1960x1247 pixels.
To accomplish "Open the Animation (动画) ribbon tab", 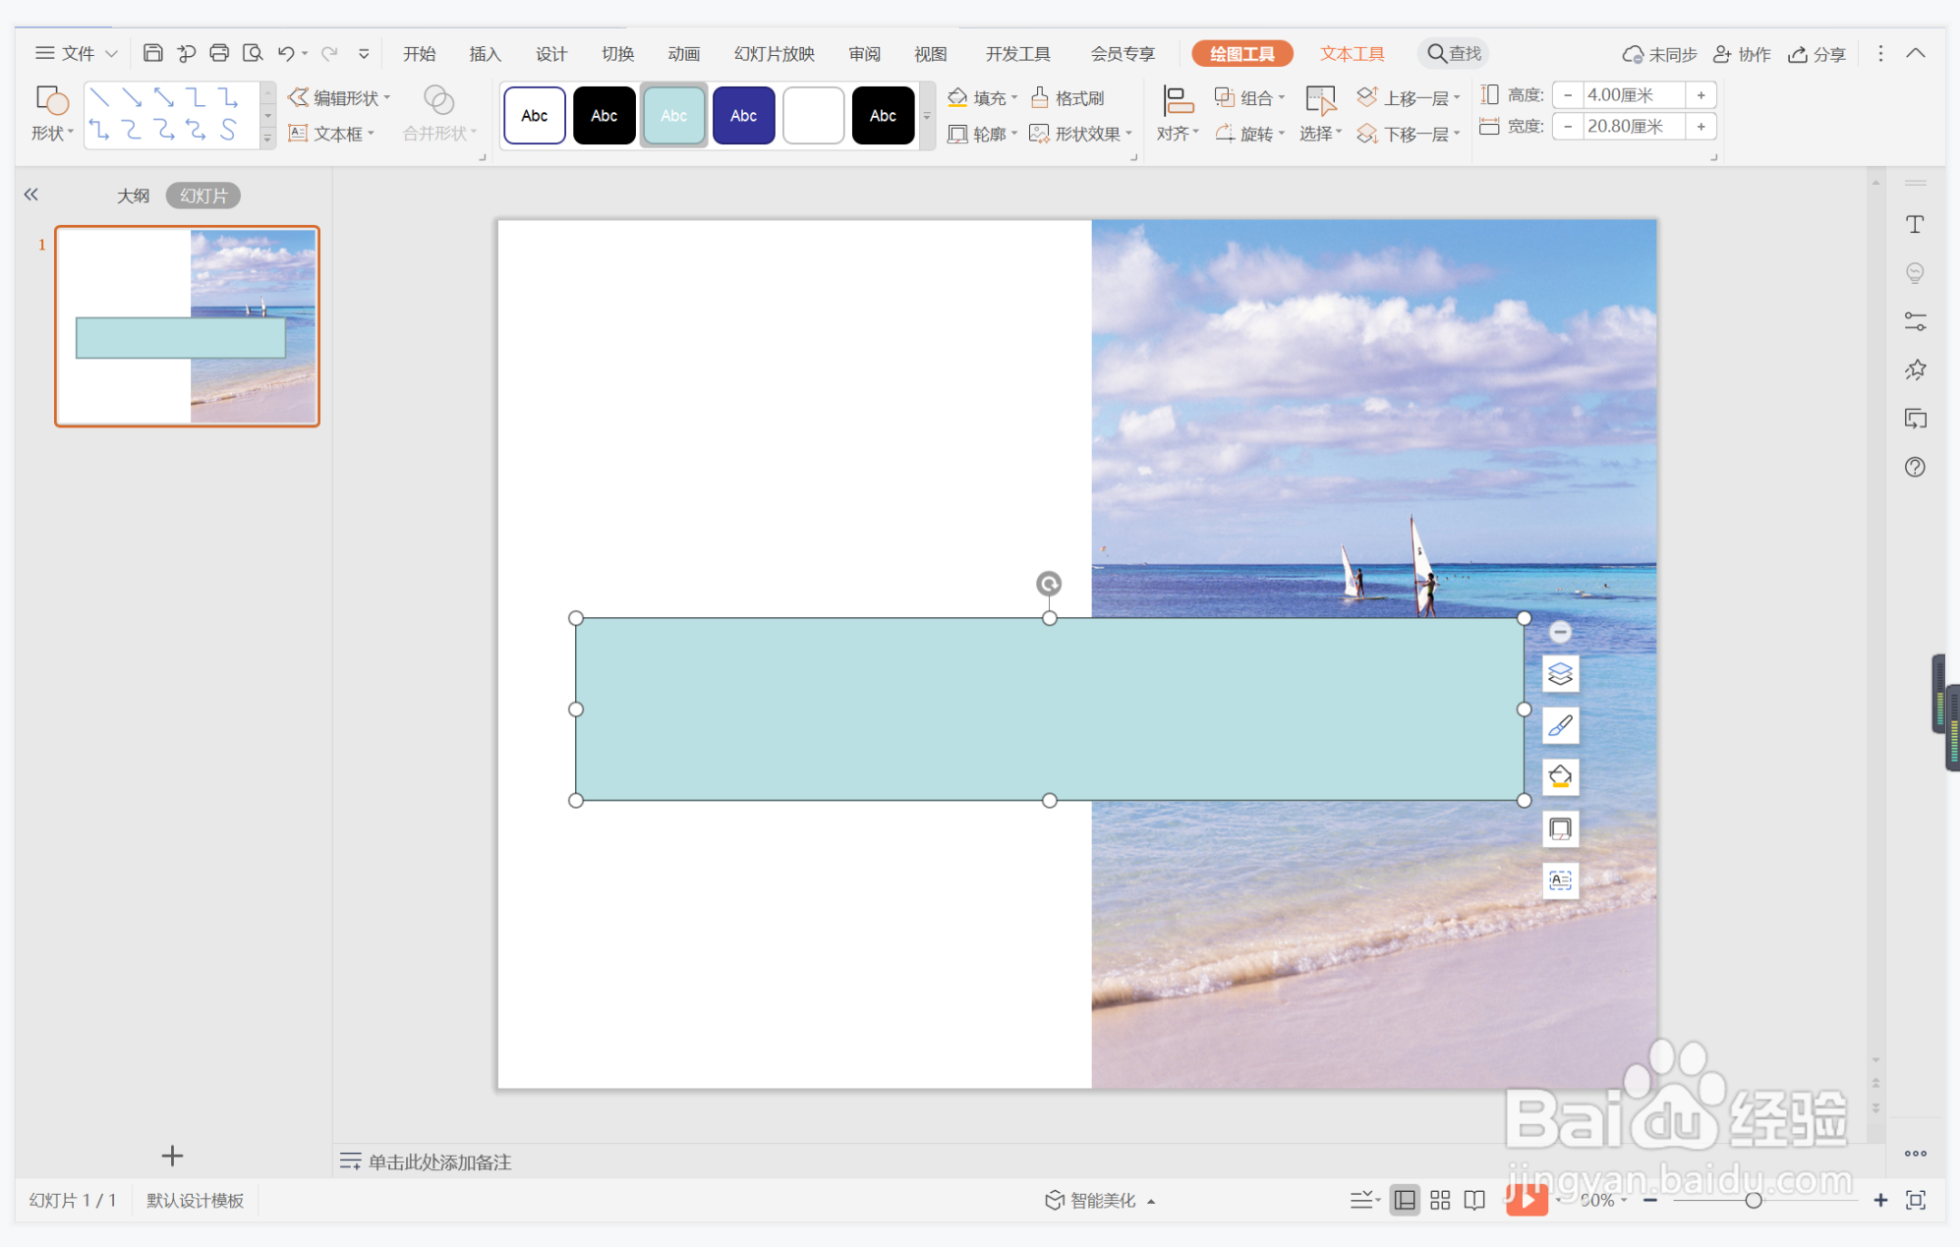I will (x=683, y=54).
